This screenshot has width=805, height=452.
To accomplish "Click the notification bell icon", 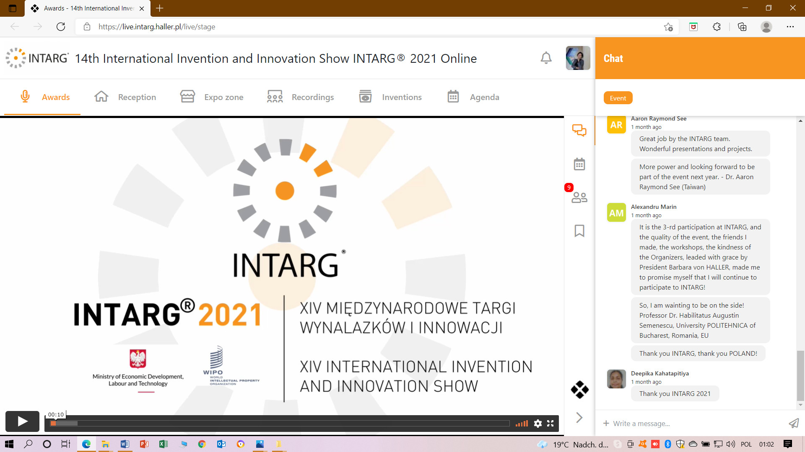I will click(546, 58).
